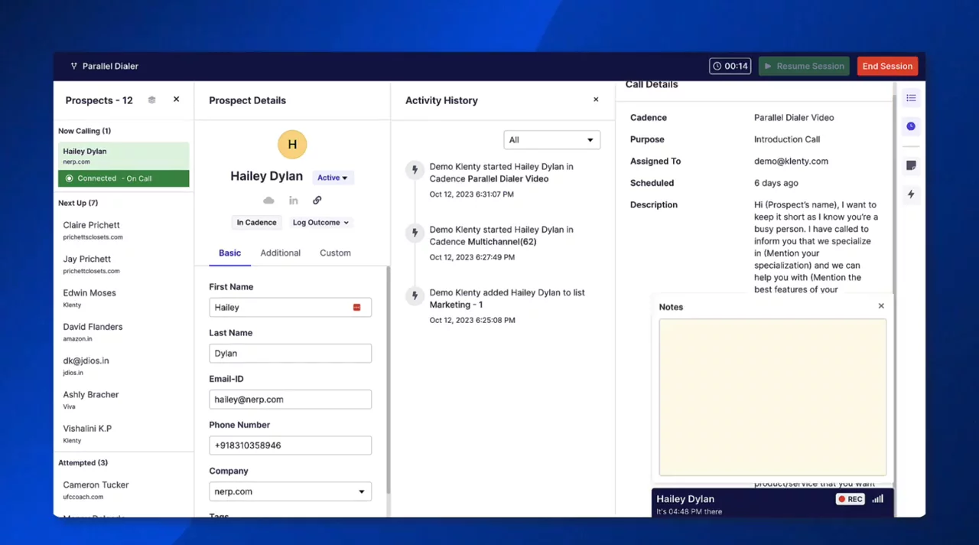
Task: Toggle the REC recording indicator
Action: pyautogui.click(x=850, y=499)
